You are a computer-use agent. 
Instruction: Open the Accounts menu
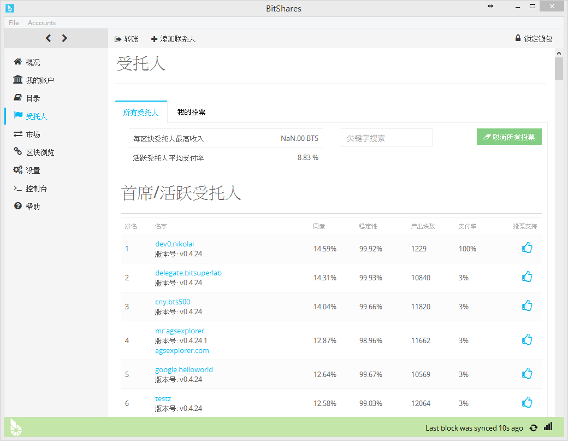tap(42, 23)
